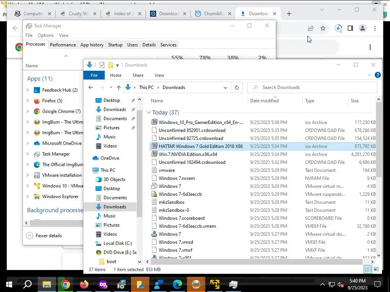The image size is (390, 292).
Task: Open VMware Workstation taskbar icon
Action: [x=214, y=284]
